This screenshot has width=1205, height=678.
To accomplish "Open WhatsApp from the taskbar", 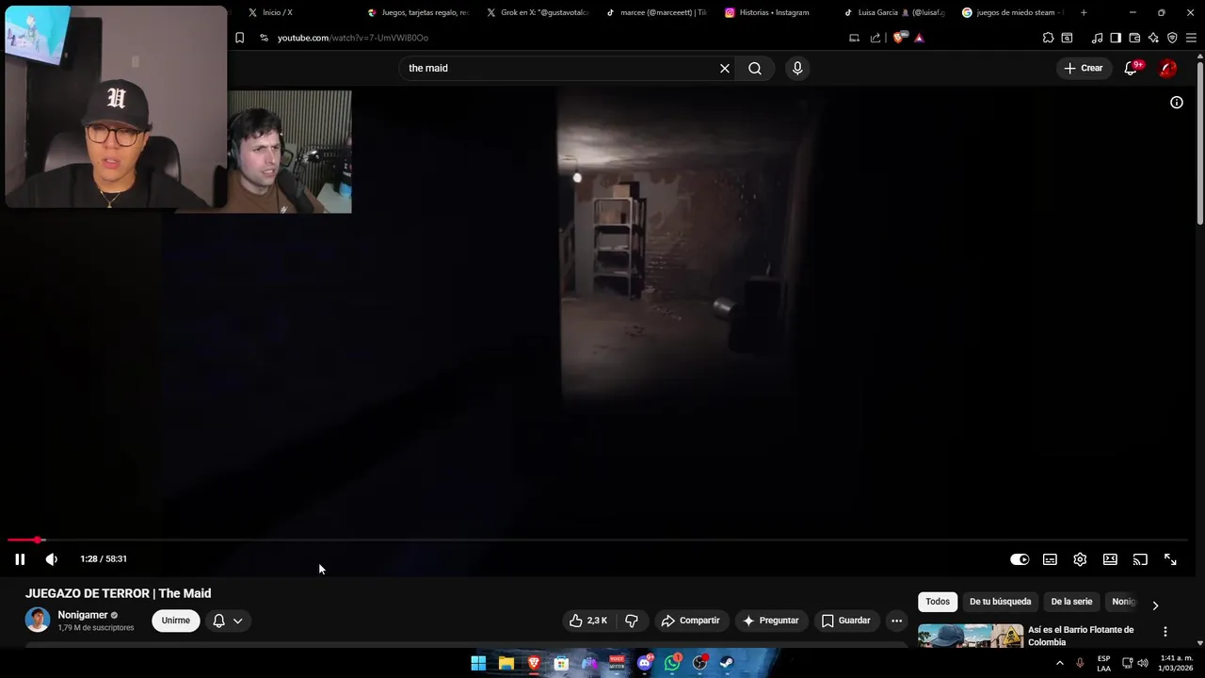I will coord(672,663).
